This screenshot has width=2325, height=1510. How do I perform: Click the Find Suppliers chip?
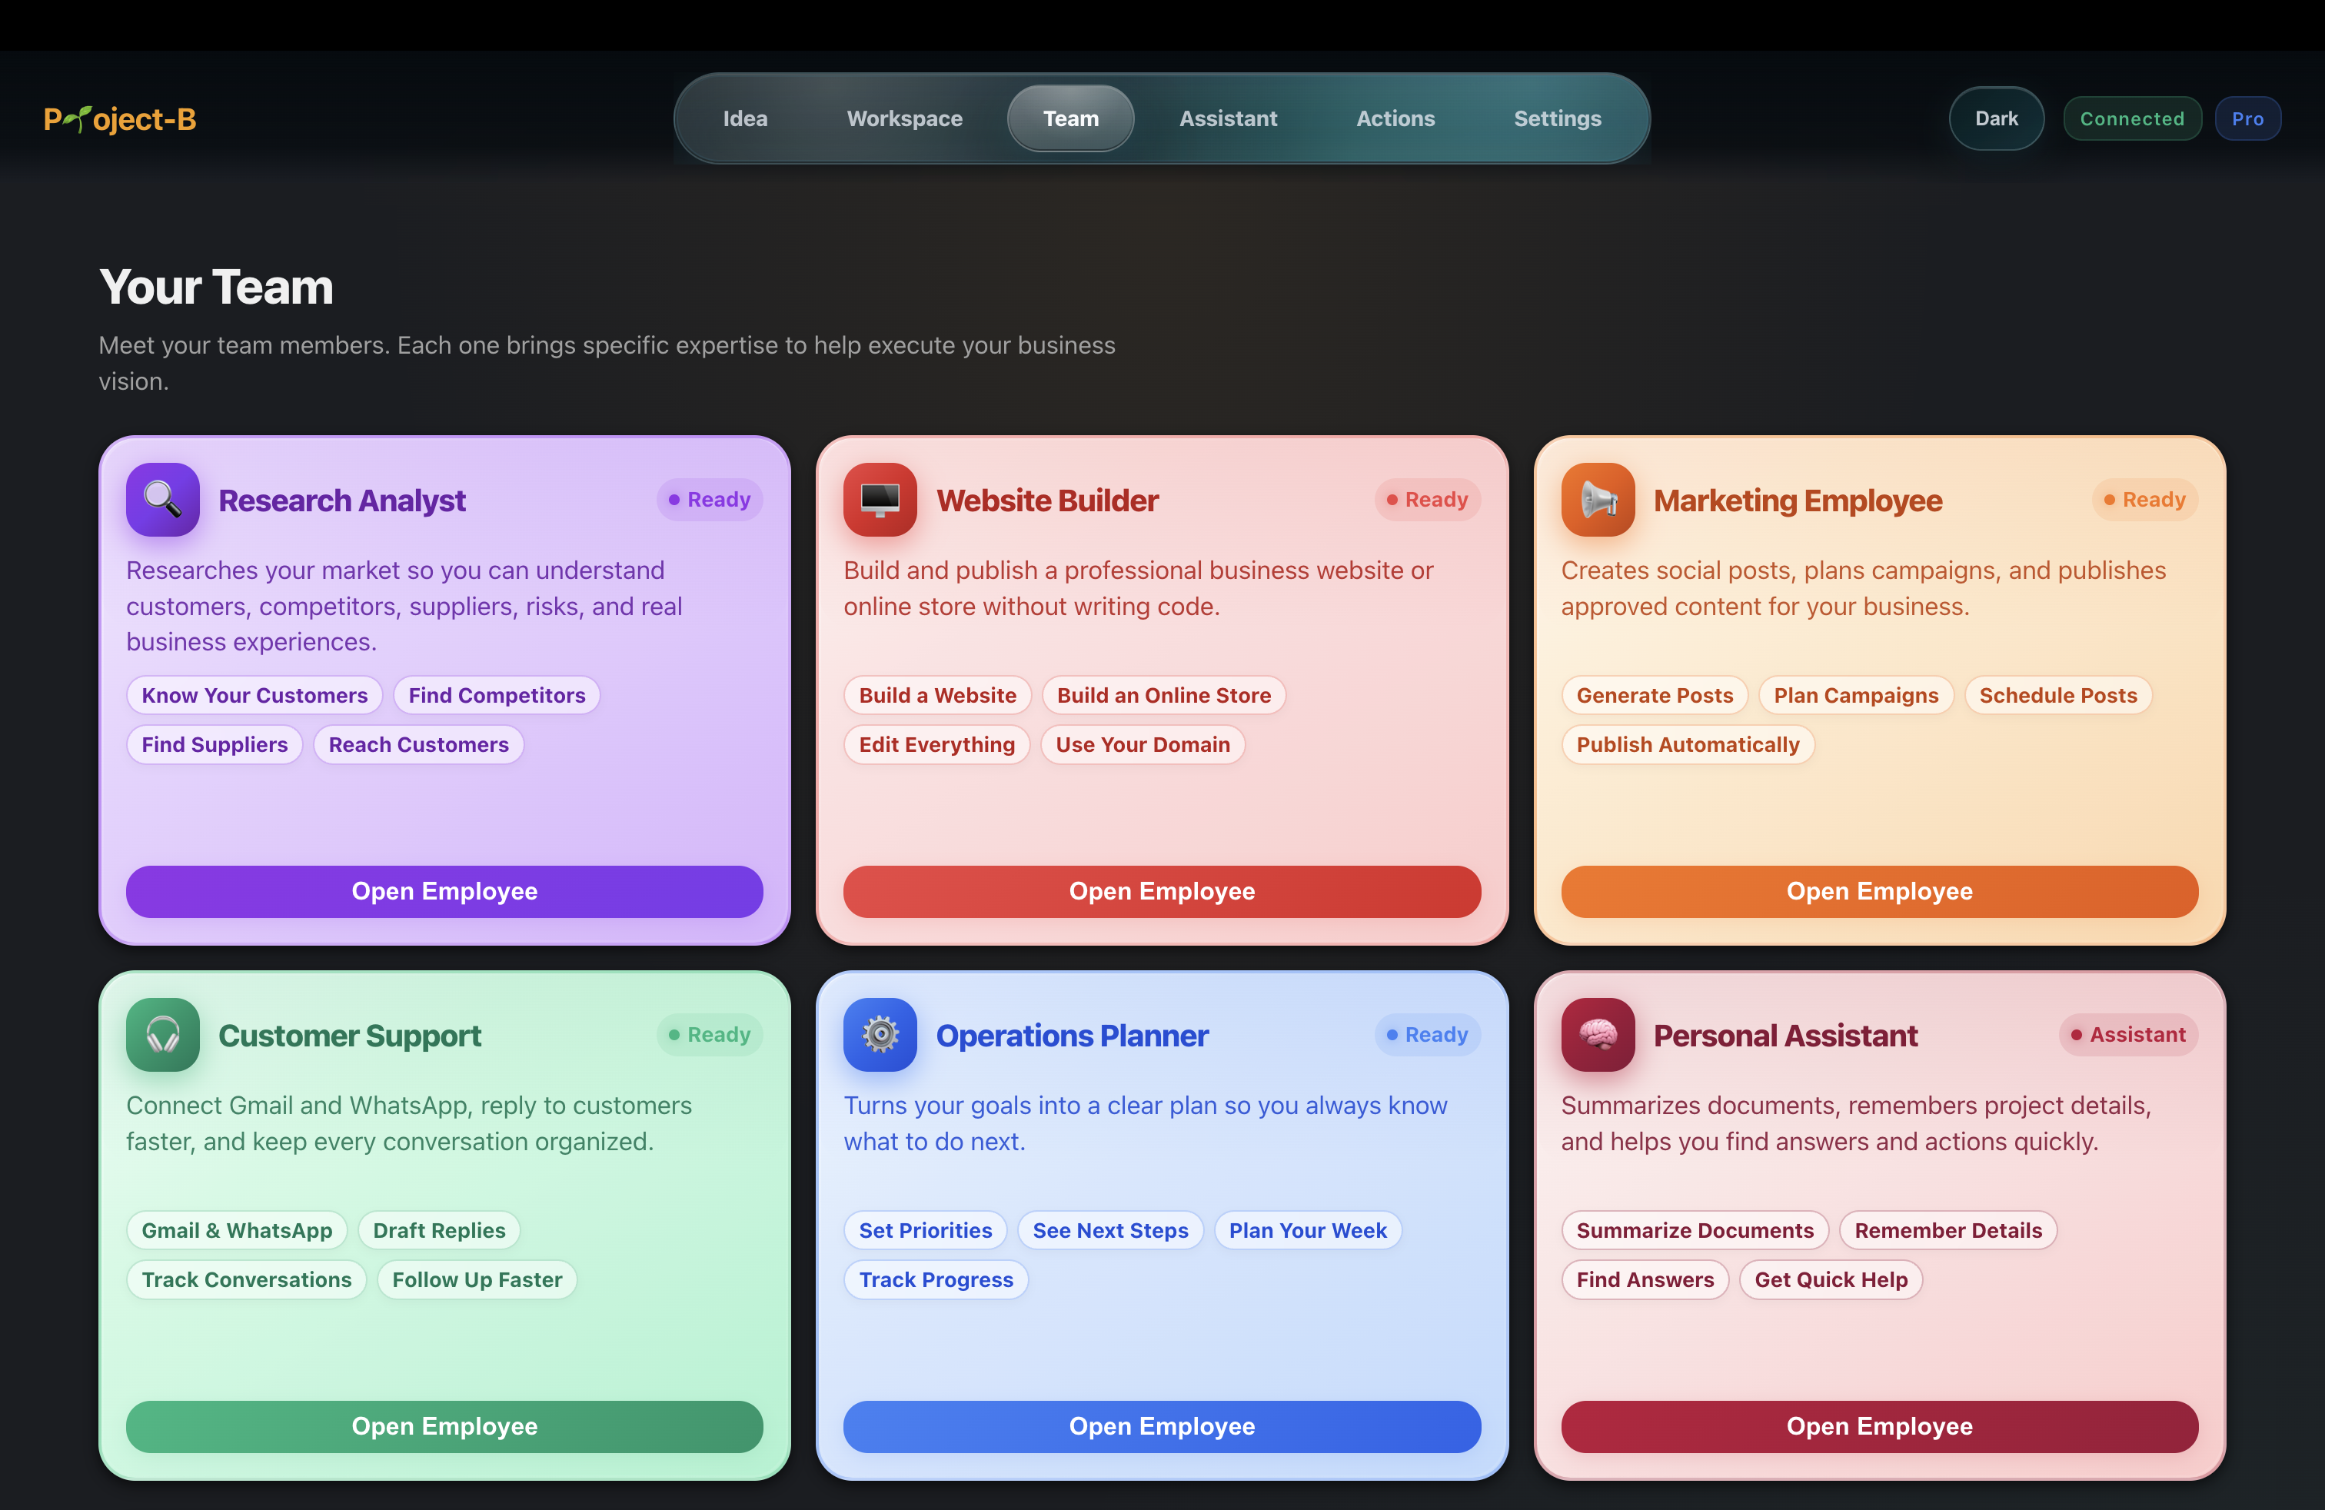tap(215, 744)
